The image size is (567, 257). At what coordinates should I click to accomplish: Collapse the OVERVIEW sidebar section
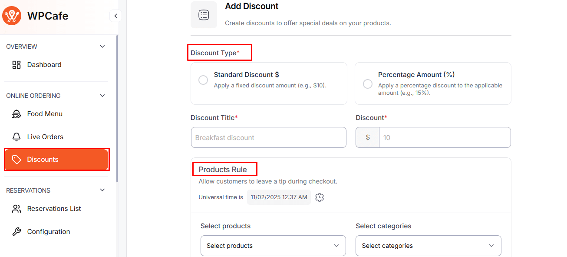[102, 47]
